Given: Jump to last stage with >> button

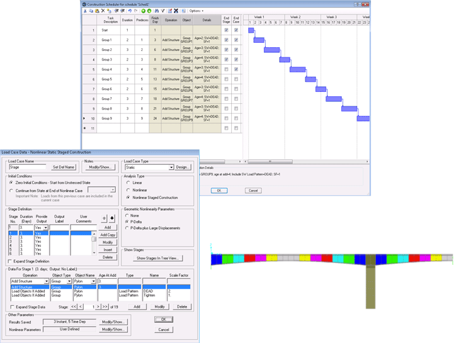Looking at the screenshot, I should coord(105,306).
